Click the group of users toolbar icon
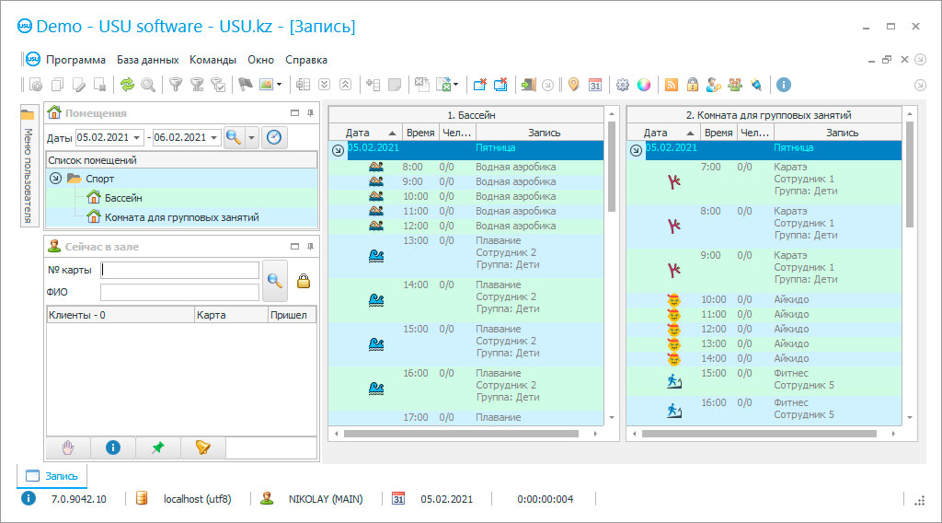Screen dimensions: 942x523 tap(735, 85)
